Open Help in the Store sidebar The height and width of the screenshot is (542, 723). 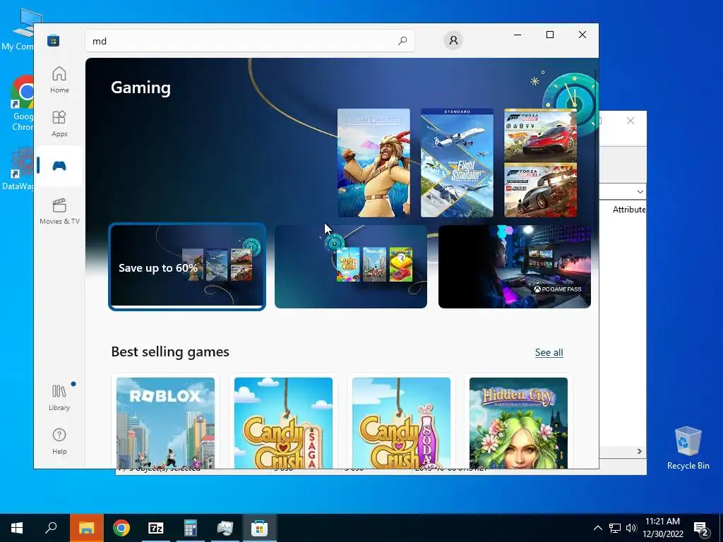59,441
